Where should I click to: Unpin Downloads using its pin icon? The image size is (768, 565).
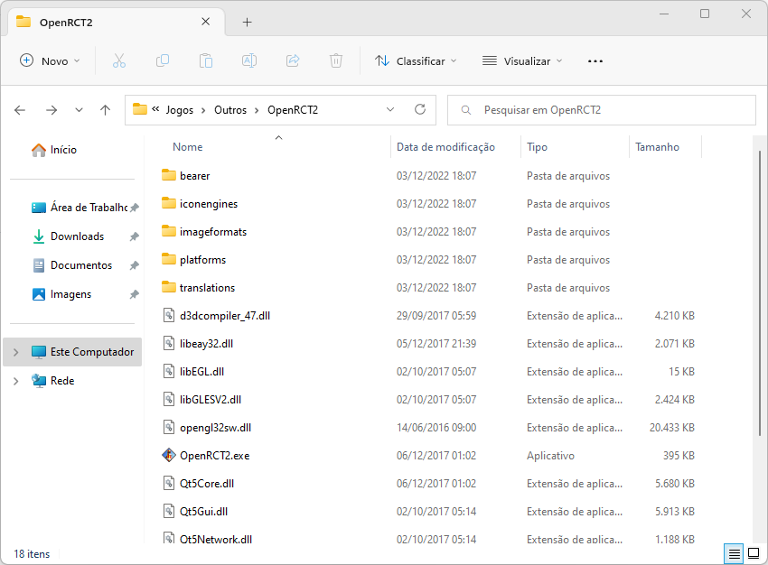pyautogui.click(x=135, y=236)
